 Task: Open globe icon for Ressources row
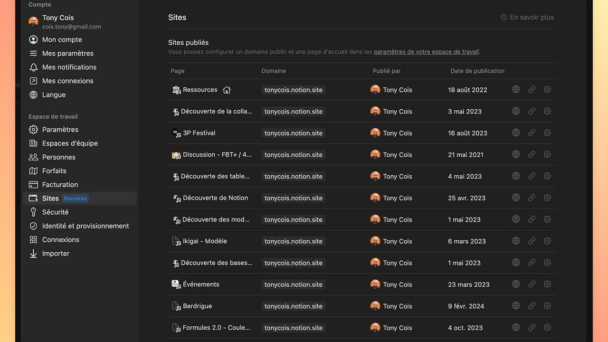click(516, 89)
